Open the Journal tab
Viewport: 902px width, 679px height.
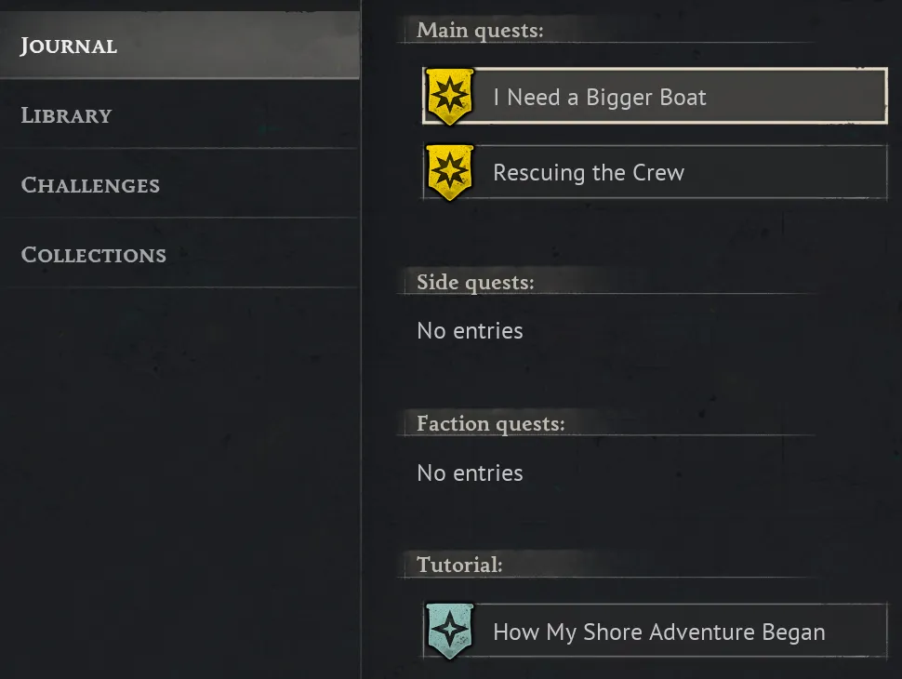69,47
